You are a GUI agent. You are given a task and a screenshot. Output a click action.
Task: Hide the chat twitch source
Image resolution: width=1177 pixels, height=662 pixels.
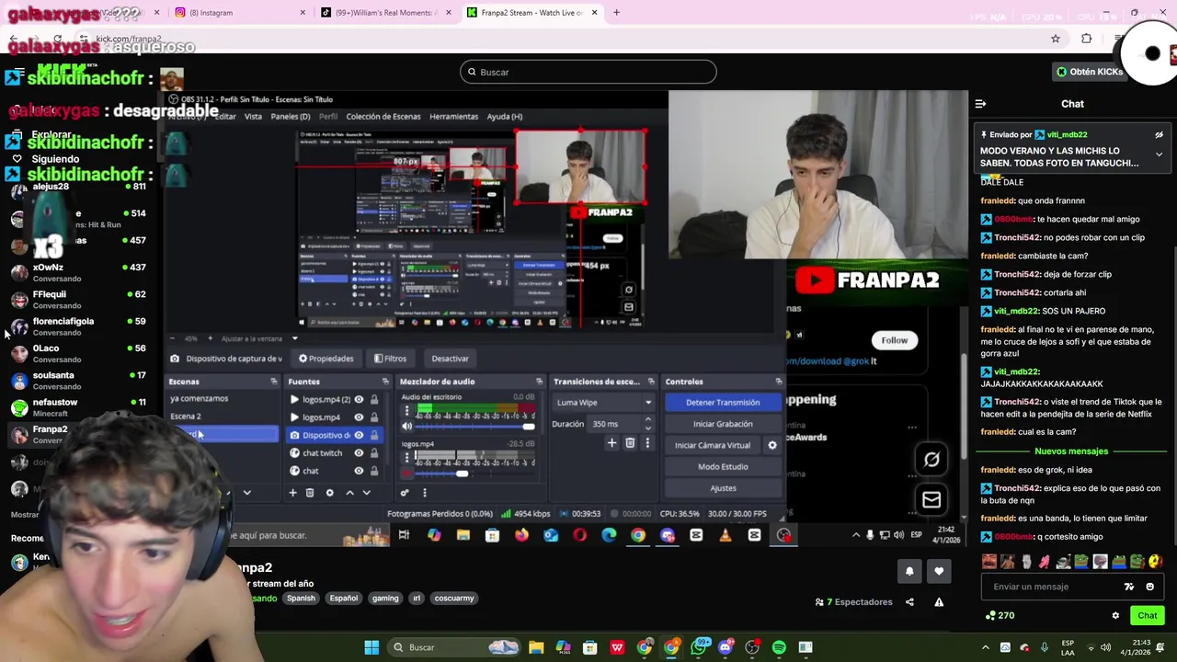coord(359,453)
